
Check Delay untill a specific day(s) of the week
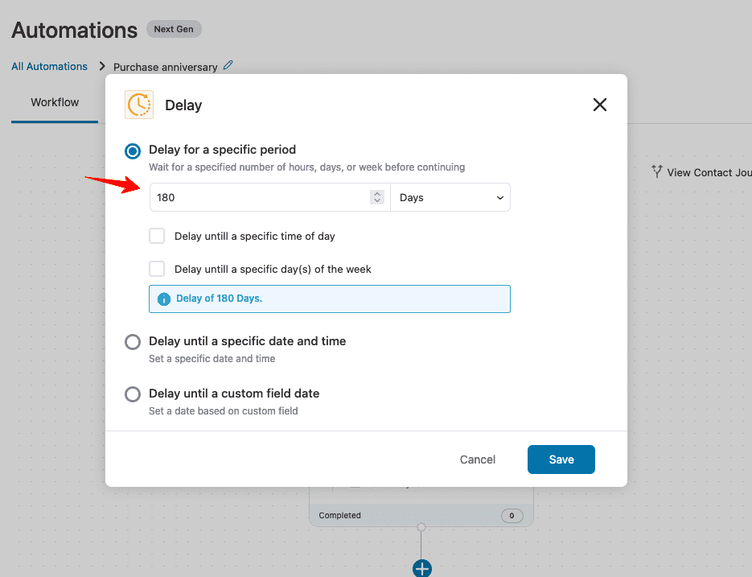pos(157,269)
